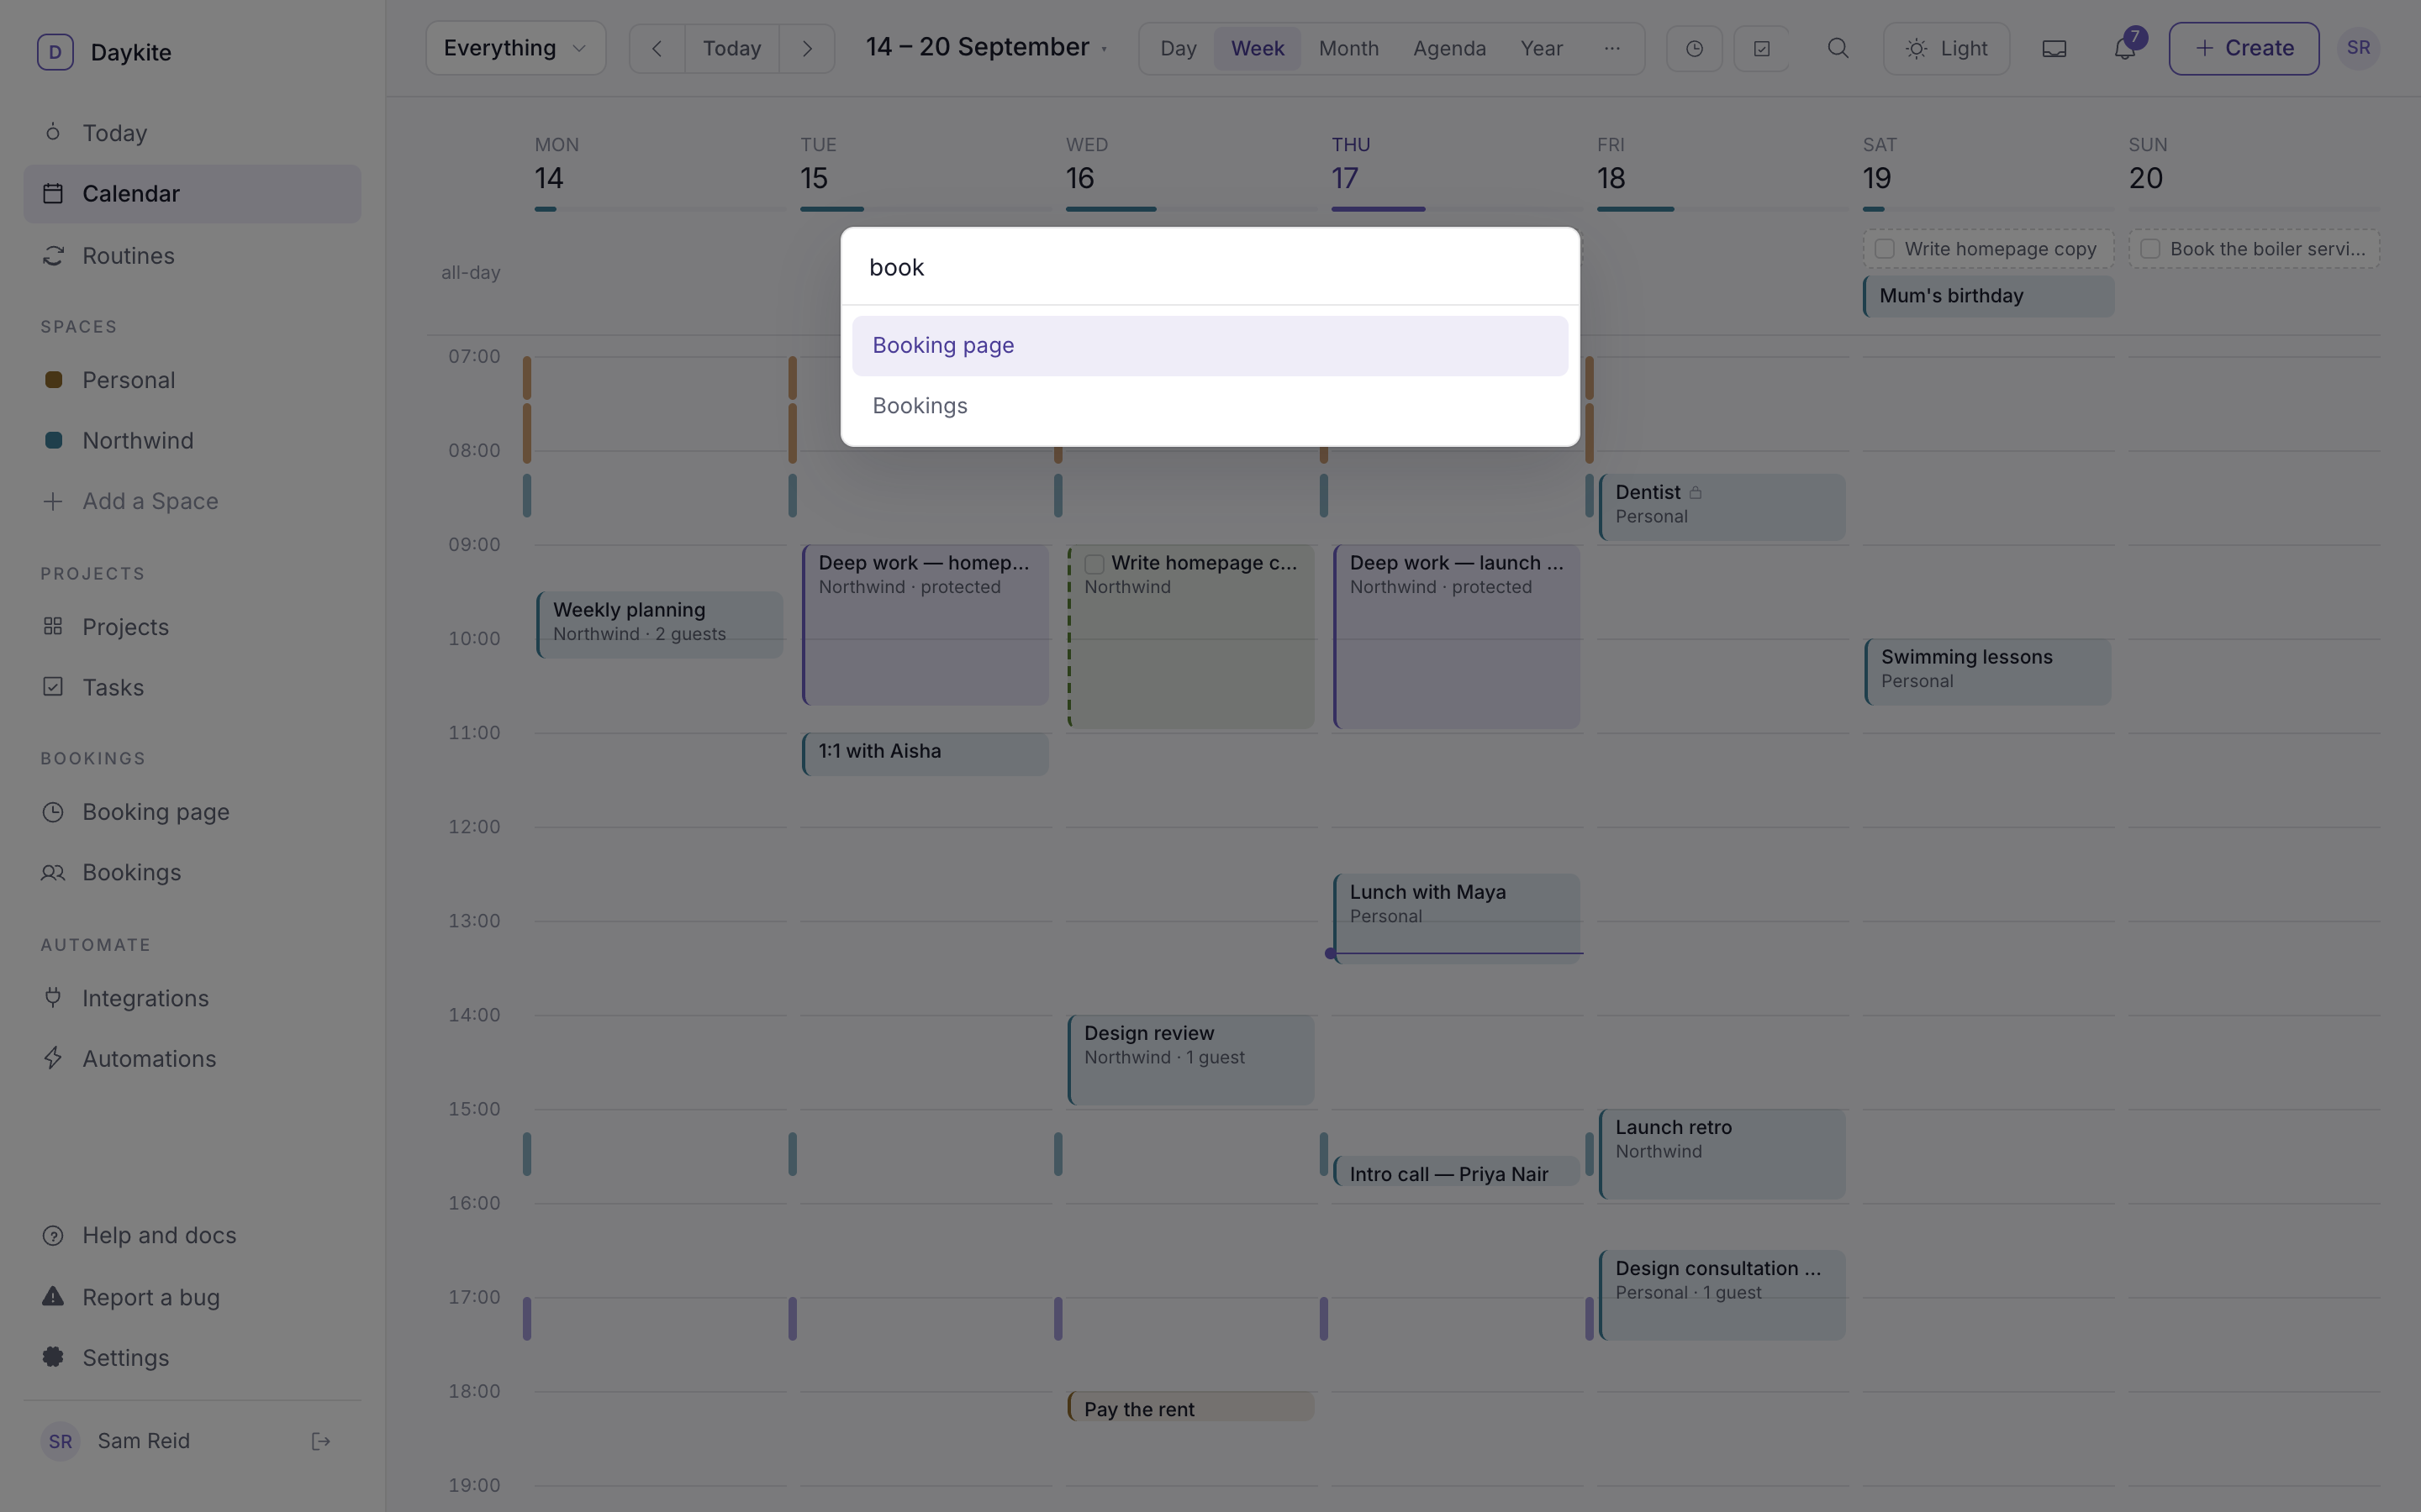2421x1512 pixels.
Task: Open the Projects grid page
Action: click(192, 627)
